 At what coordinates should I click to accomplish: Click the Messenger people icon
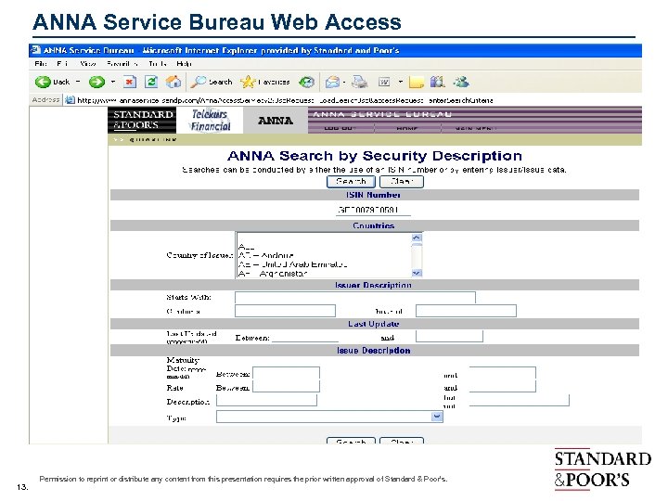pyautogui.click(x=461, y=82)
